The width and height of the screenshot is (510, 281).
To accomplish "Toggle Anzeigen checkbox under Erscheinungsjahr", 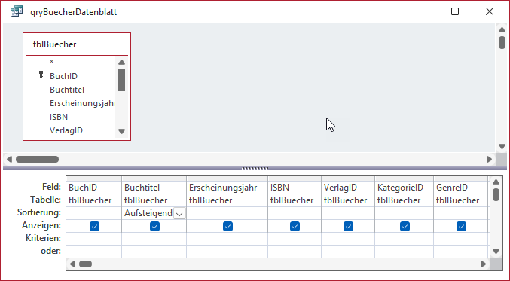I will (228, 226).
